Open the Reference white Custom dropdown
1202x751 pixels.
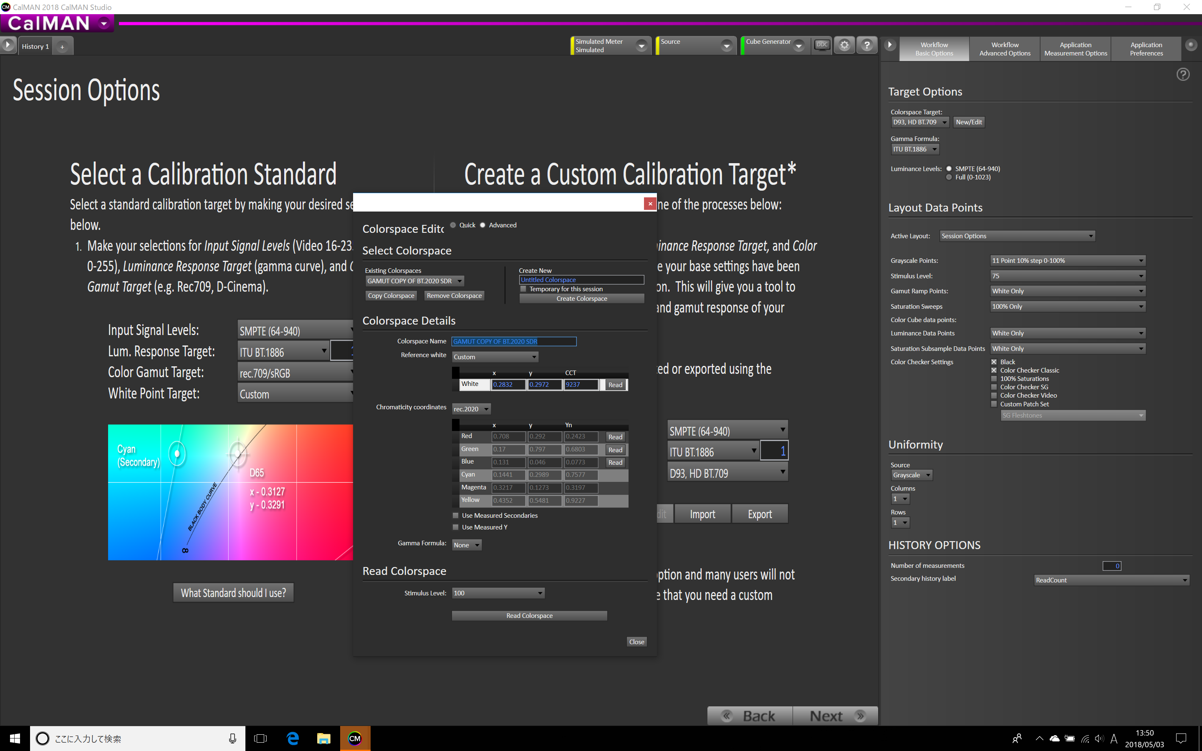495,357
